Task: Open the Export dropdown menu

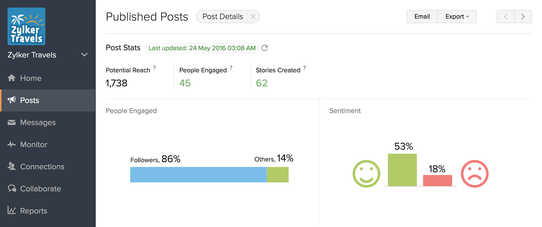Action: (x=457, y=17)
